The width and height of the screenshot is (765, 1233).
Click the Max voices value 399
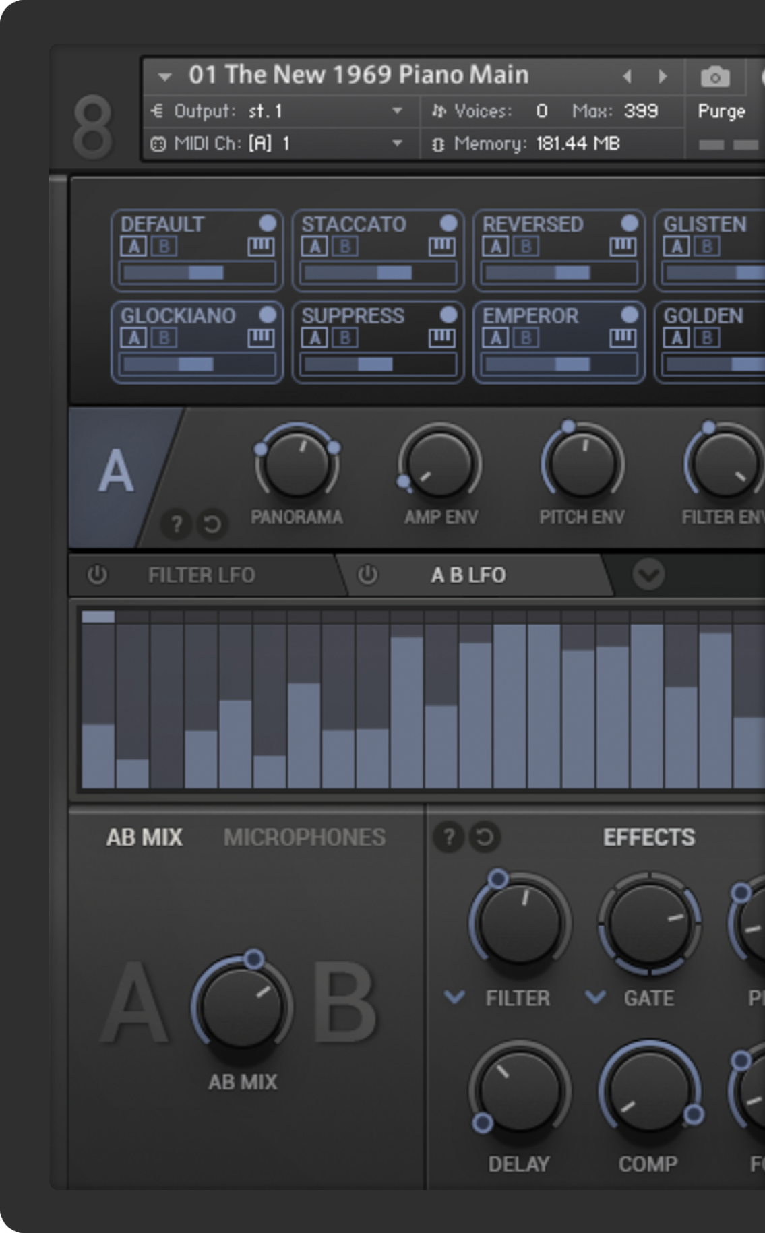pyautogui.click(x=640, y=111)
